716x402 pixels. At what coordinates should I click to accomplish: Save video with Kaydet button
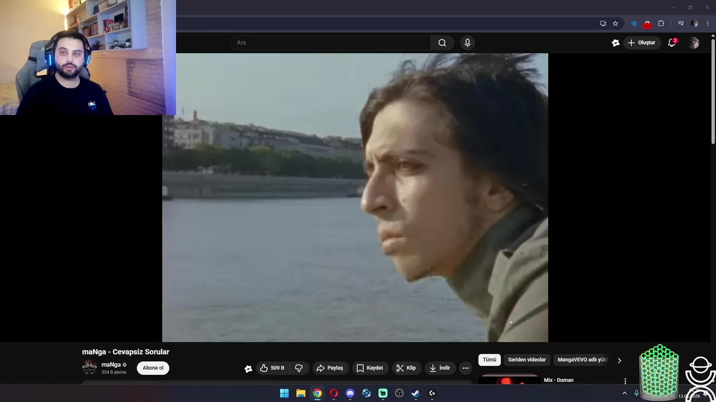(x=370, y=368)
